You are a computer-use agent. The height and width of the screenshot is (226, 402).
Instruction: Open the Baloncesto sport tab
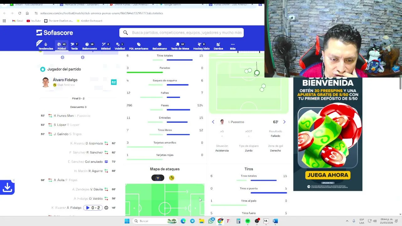point(90,46)
